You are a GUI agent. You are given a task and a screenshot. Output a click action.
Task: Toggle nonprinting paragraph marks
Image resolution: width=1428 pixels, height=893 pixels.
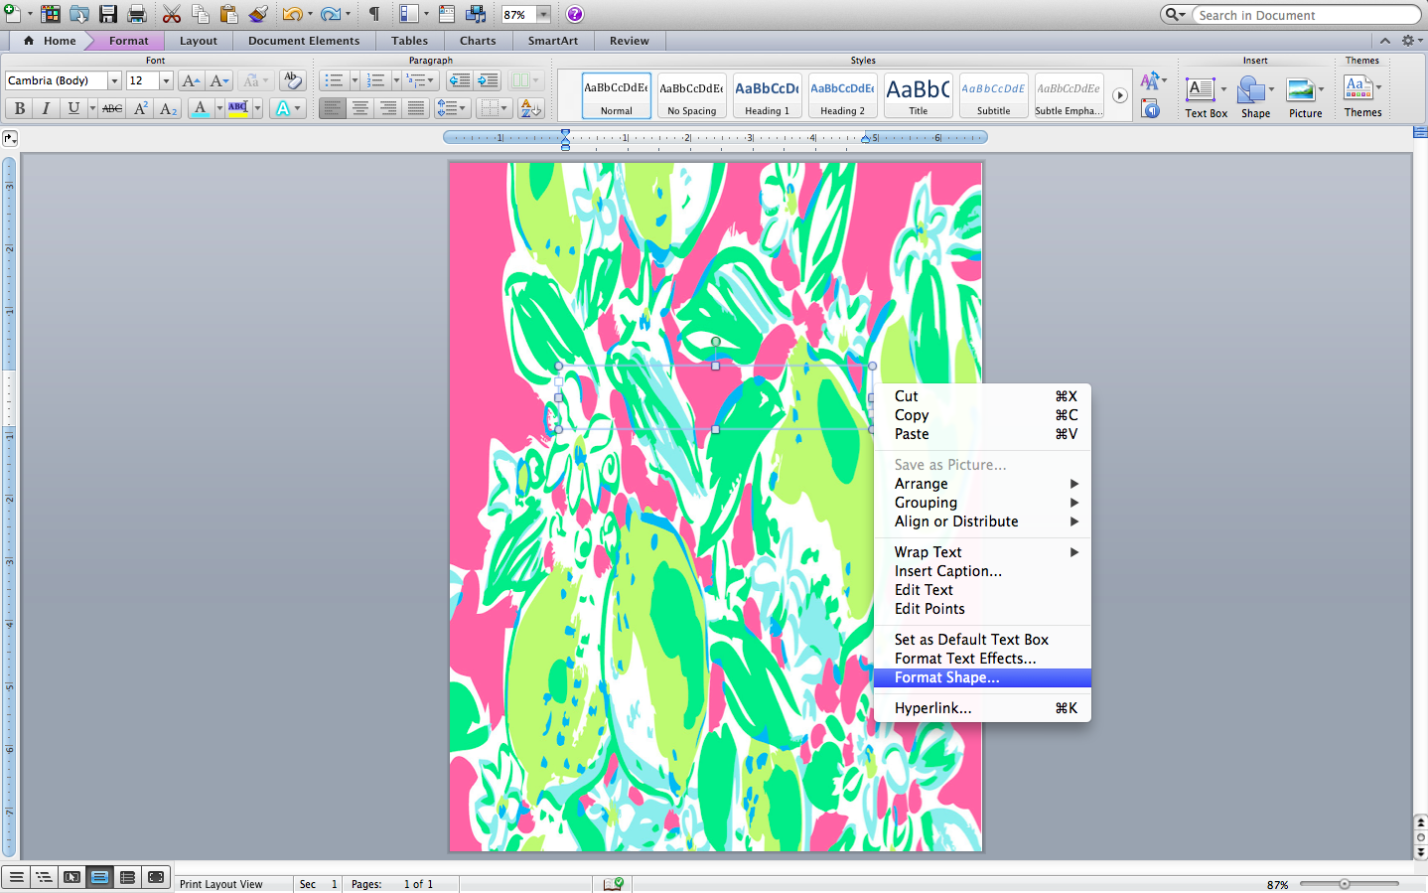click(x=374, y=14)
